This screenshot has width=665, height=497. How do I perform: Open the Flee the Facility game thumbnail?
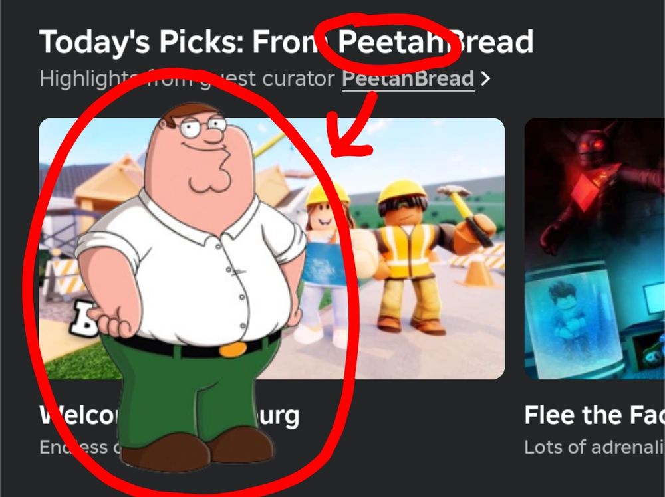595,248
